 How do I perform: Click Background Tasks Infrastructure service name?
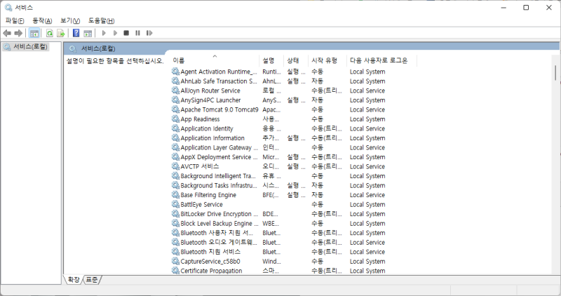219,185
